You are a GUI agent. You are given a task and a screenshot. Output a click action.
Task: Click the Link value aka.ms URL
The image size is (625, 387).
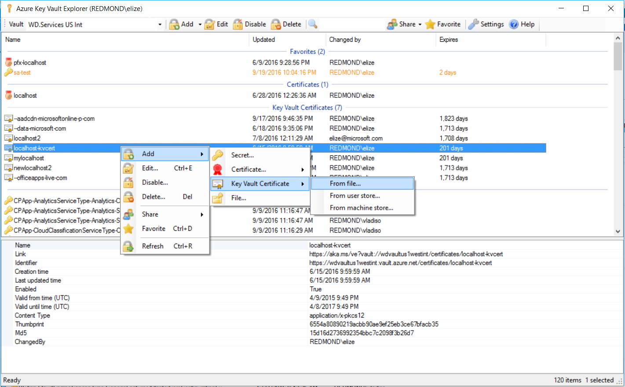406,254
